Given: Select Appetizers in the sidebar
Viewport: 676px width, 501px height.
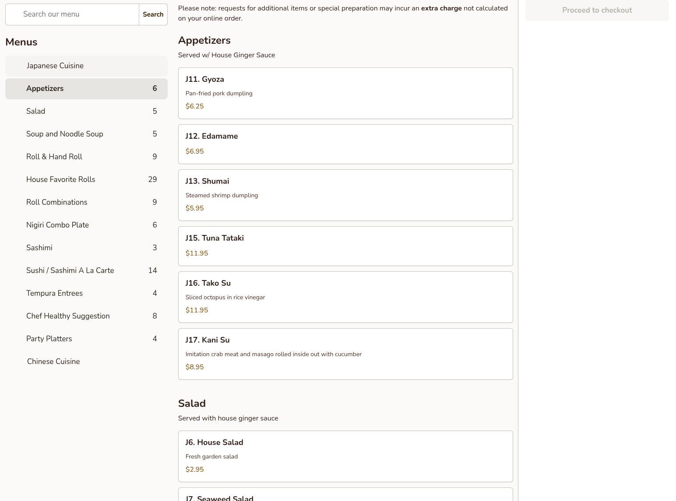Looking at the screenshot, I should [86, 88].
